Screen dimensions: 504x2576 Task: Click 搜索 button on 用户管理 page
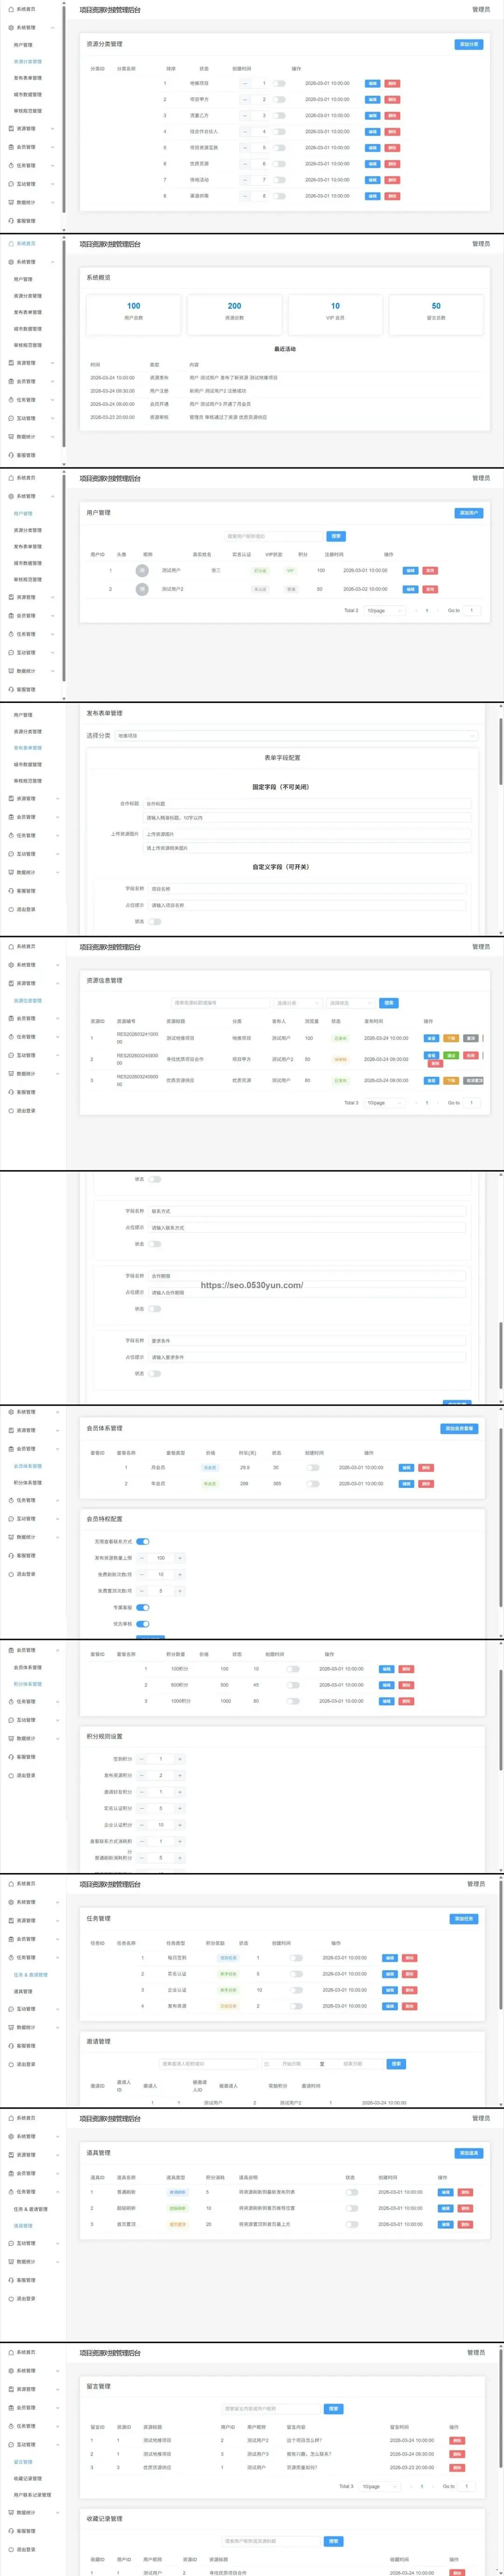pyautogui.click(x=336, y=536)
